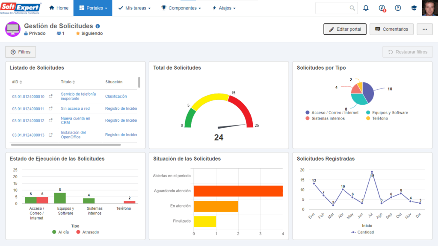Open the graduation cap training icon
Viewport: 438px width, 246px height.
point(414,8)
